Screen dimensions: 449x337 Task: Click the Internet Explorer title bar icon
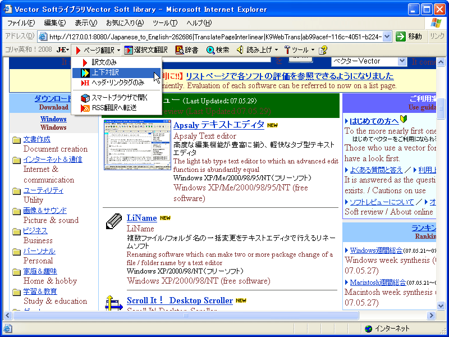click(x=8, y=10)
